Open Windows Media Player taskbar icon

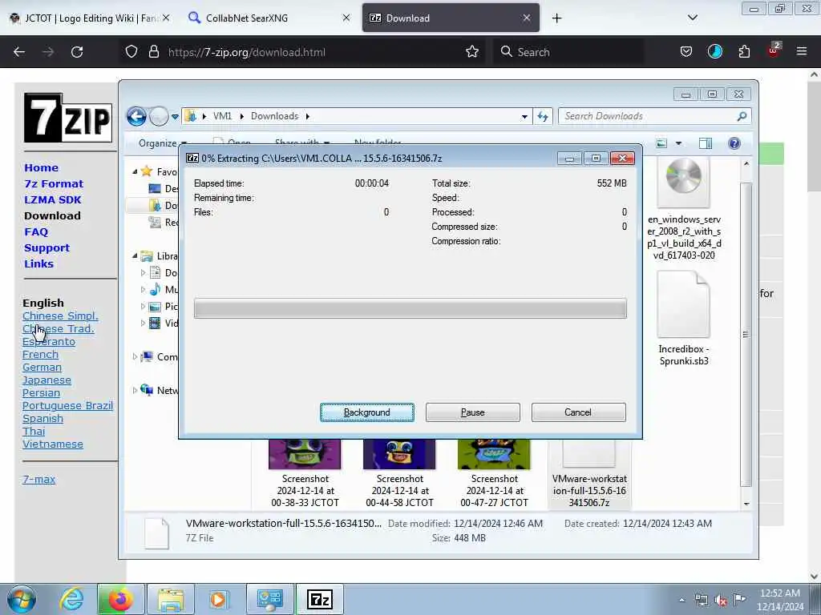coord(218,599)
